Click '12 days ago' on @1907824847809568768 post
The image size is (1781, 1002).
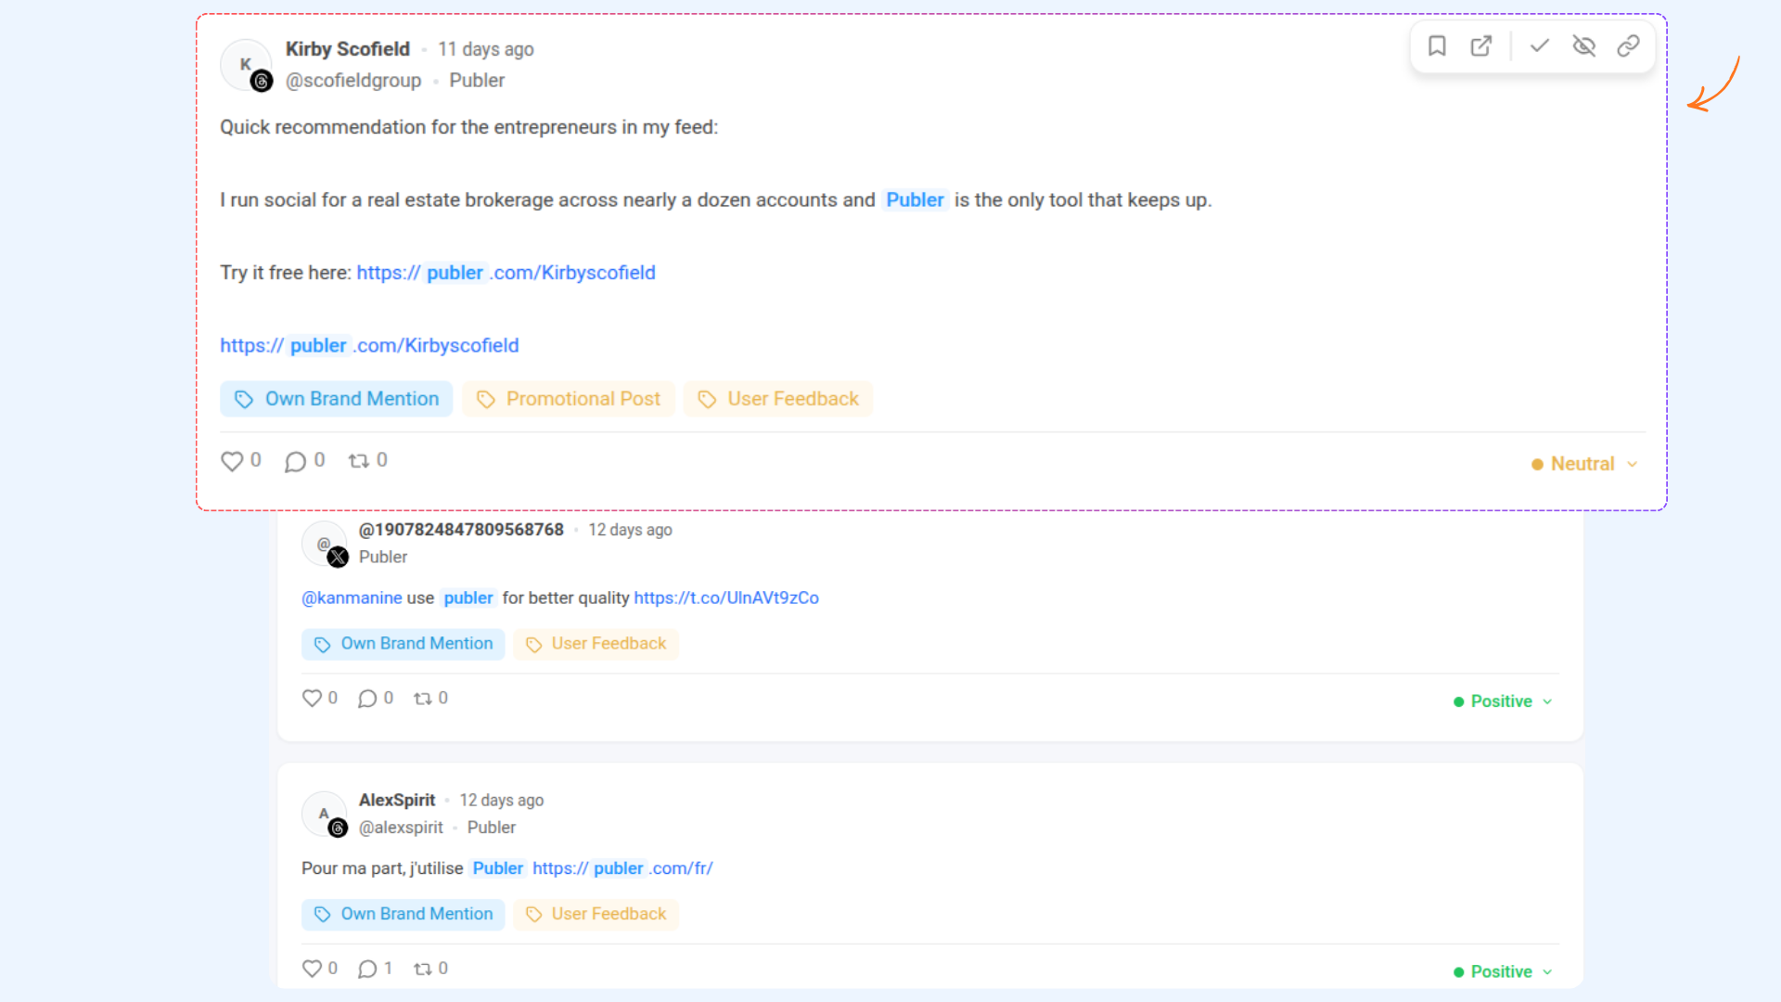coord(630,530)
